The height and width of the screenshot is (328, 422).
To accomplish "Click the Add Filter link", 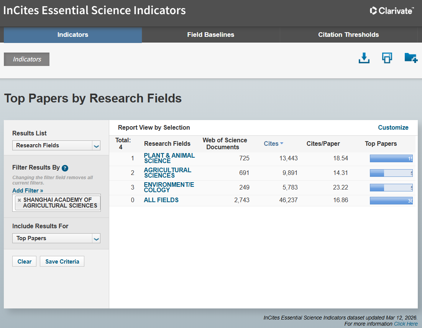I will (28, 191).
